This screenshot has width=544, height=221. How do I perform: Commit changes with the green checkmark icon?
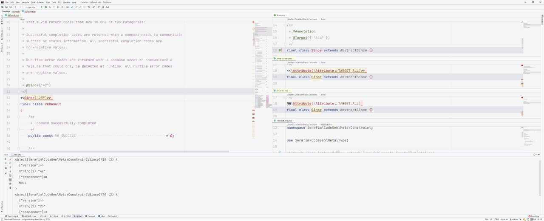point(76,7)
